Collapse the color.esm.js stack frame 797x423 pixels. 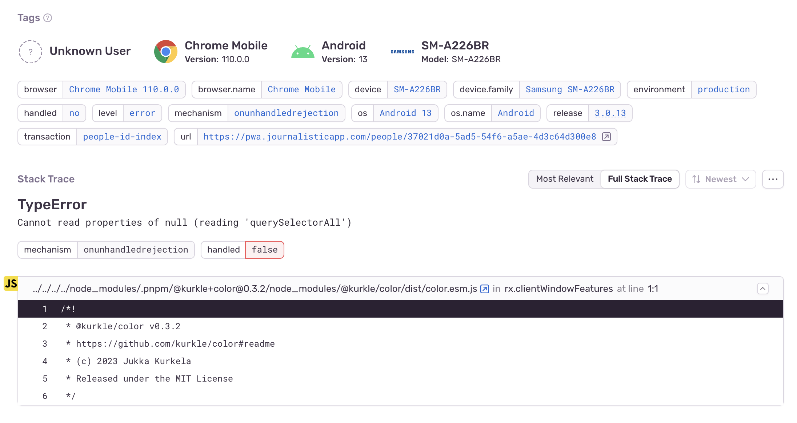pos(762,289)
